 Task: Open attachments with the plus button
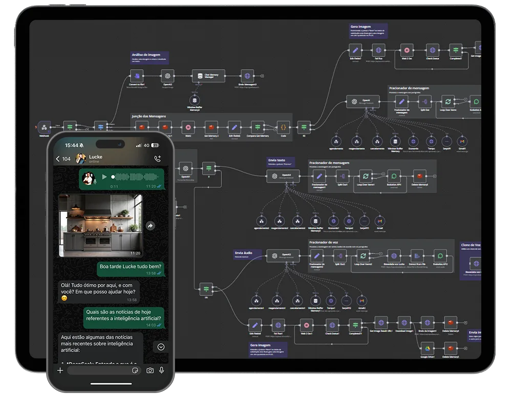click(x=60, y=370)
